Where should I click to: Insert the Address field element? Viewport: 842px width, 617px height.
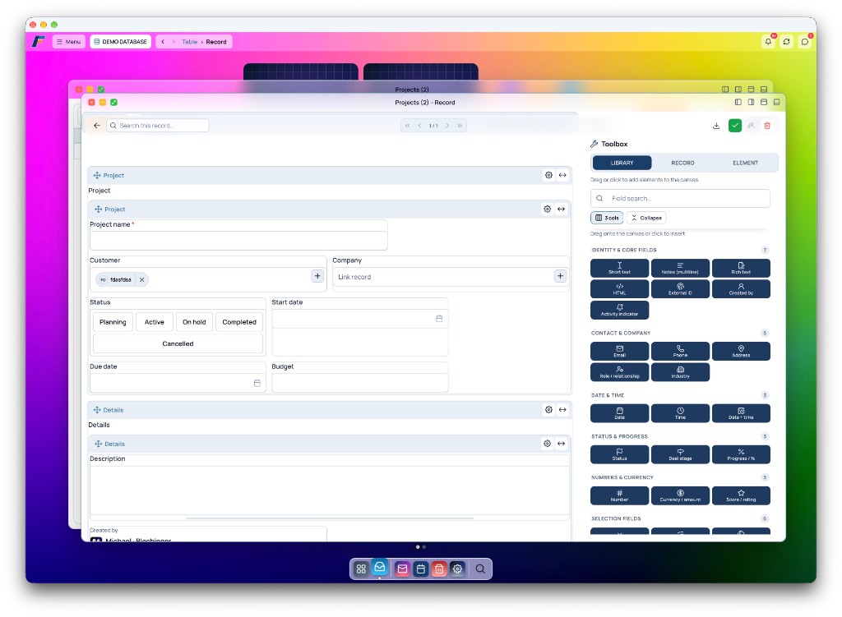click(741, 351)
